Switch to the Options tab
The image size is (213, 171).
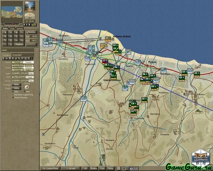click(x=20, y=28)
